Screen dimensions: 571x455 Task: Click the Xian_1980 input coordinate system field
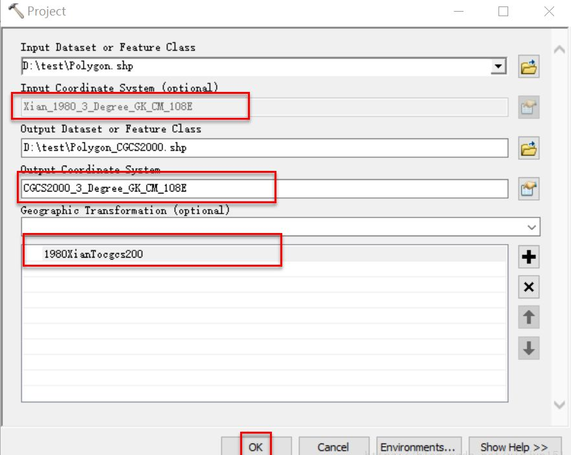tap(264, 107)
